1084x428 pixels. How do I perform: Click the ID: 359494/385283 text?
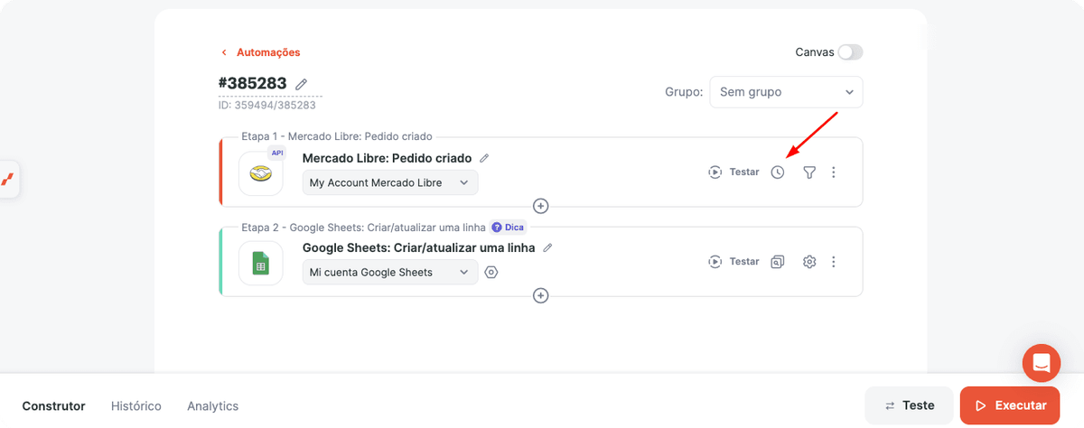(267, 105)
